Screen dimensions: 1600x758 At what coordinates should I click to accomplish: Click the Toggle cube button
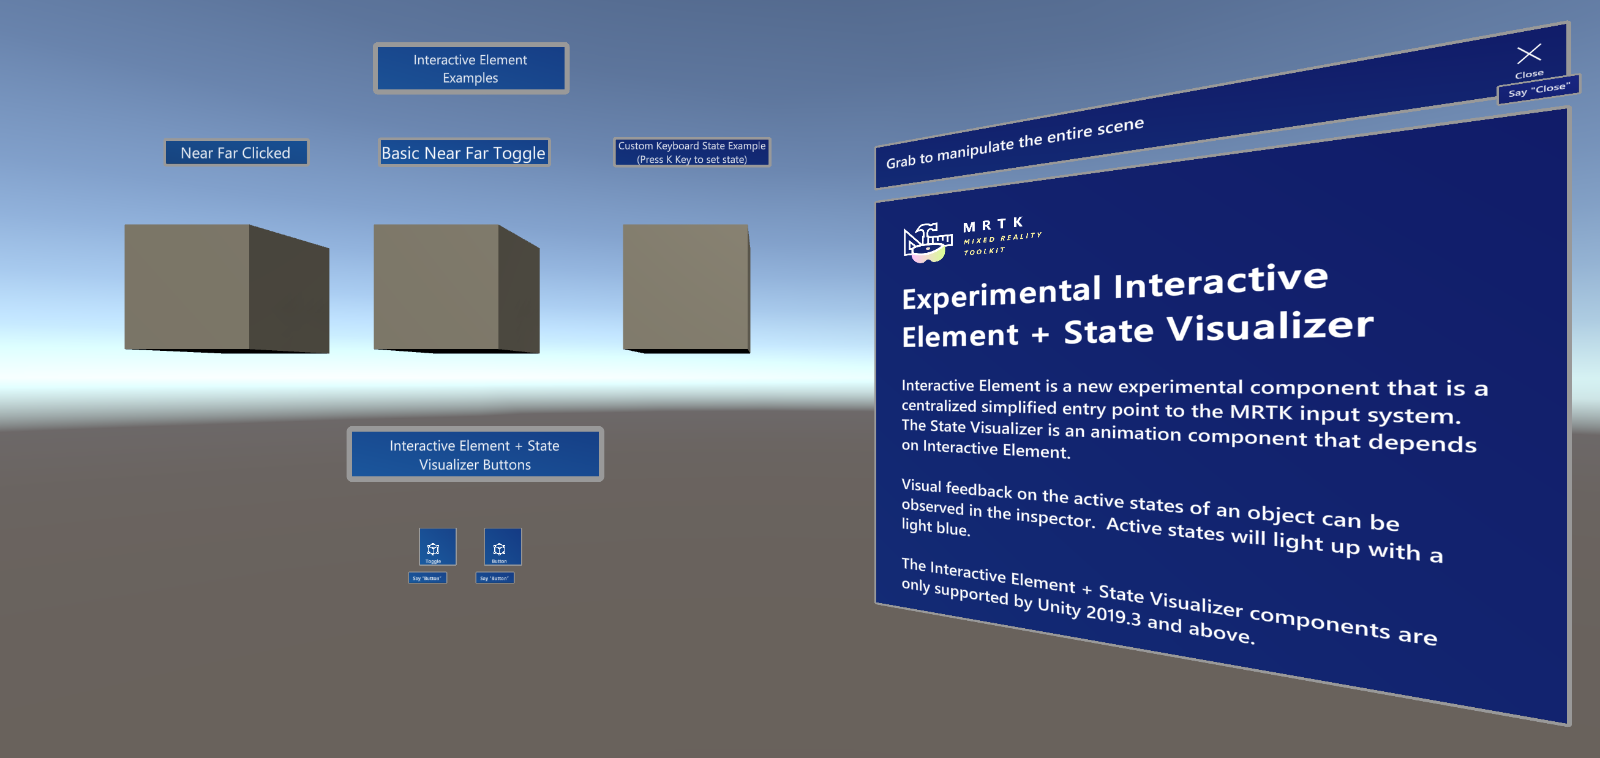(437, 546)
